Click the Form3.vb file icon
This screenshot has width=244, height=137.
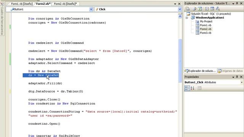pyautogui.click(x=197, y=33)
